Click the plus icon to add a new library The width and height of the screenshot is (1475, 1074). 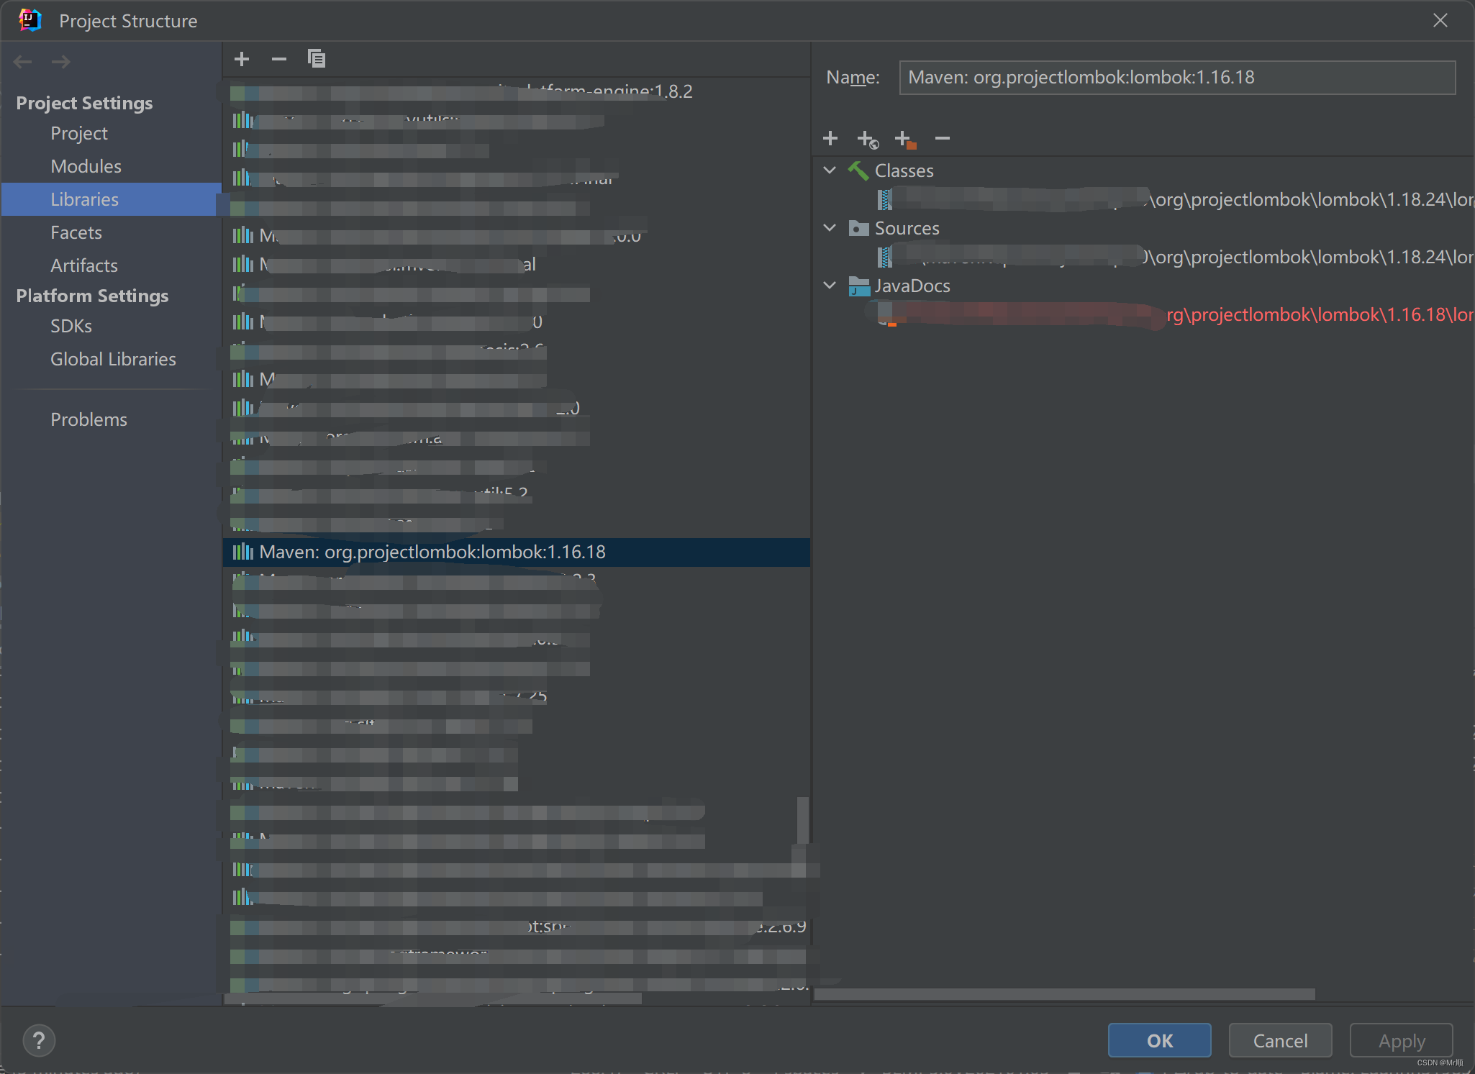(x=242, y=59)
